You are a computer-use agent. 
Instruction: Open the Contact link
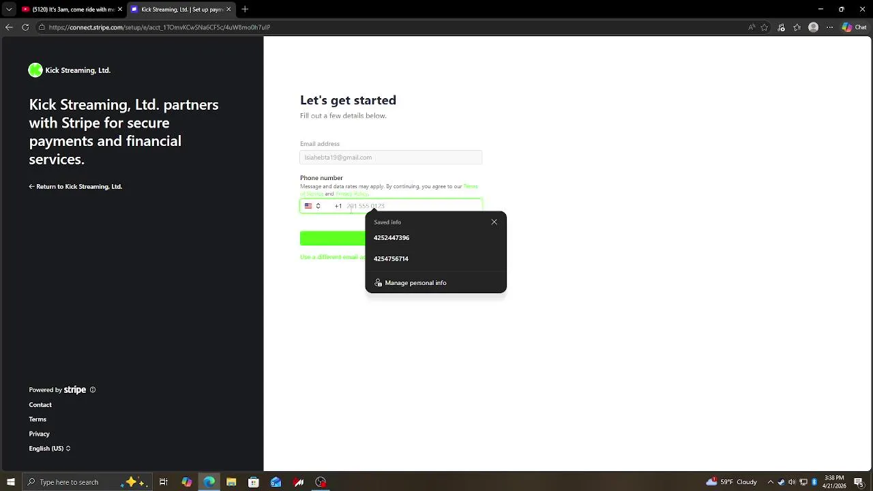[40, 405]
